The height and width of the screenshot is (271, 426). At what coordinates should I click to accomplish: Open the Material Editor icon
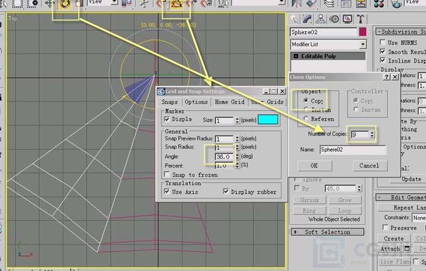379,3
